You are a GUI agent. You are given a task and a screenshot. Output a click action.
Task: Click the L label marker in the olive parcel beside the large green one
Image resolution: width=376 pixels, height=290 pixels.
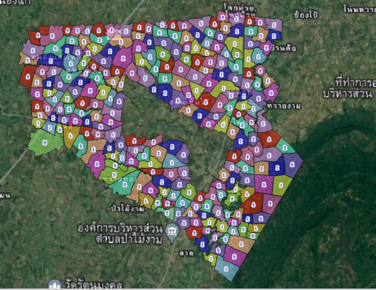(70, 135)
